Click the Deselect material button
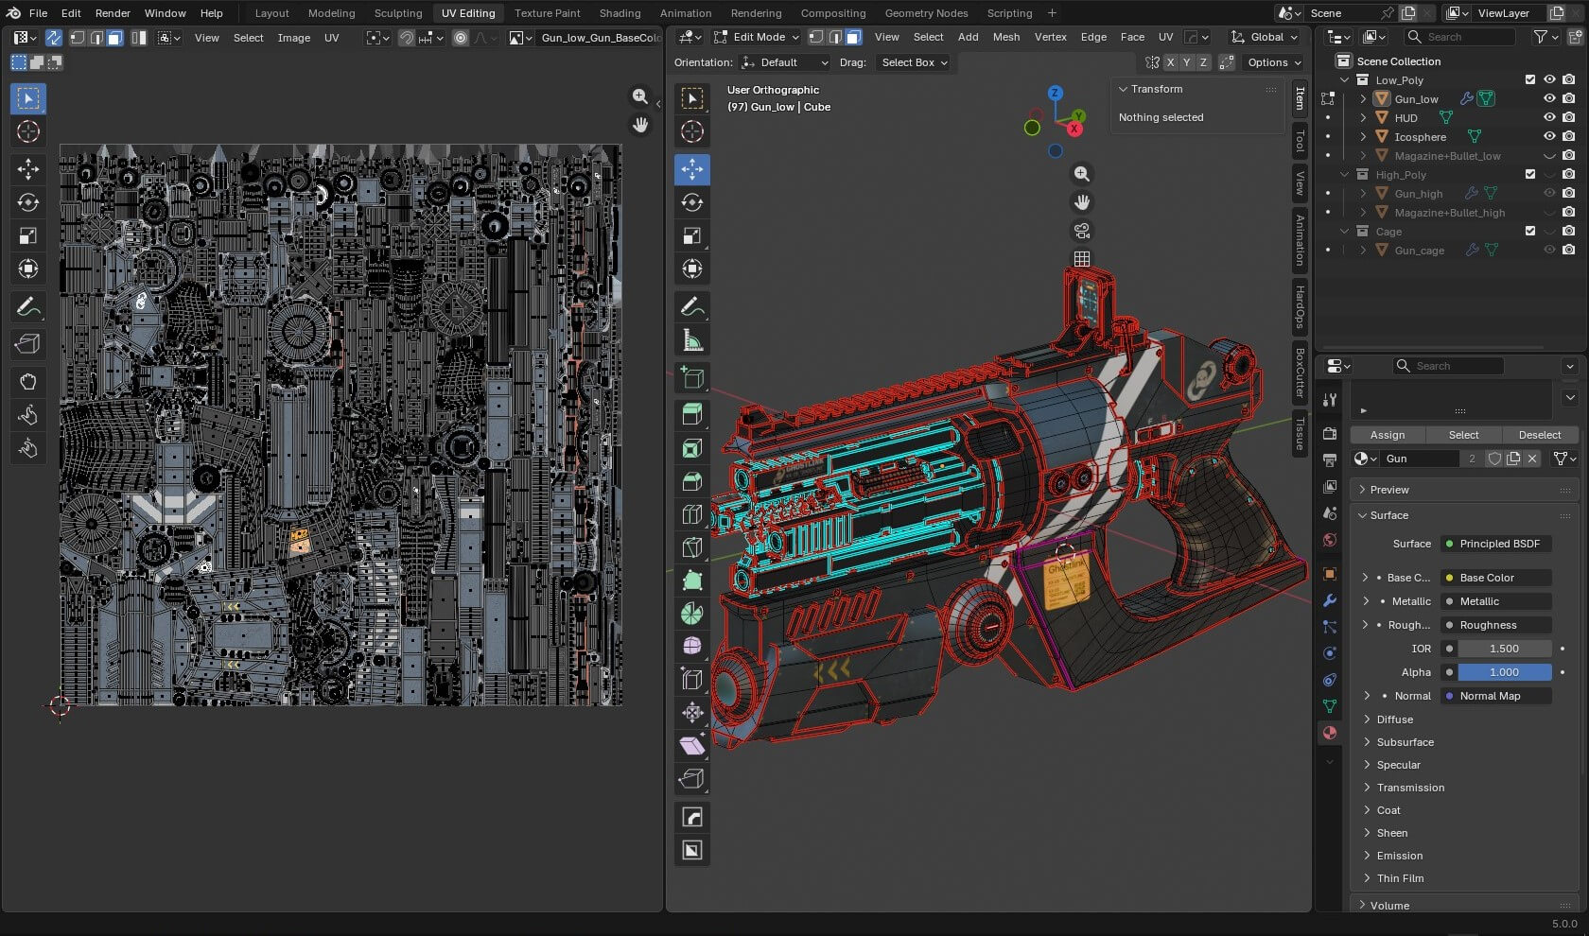This screenshot has height=936, width=1589. pyautogui.click(x=1540, y=435)
